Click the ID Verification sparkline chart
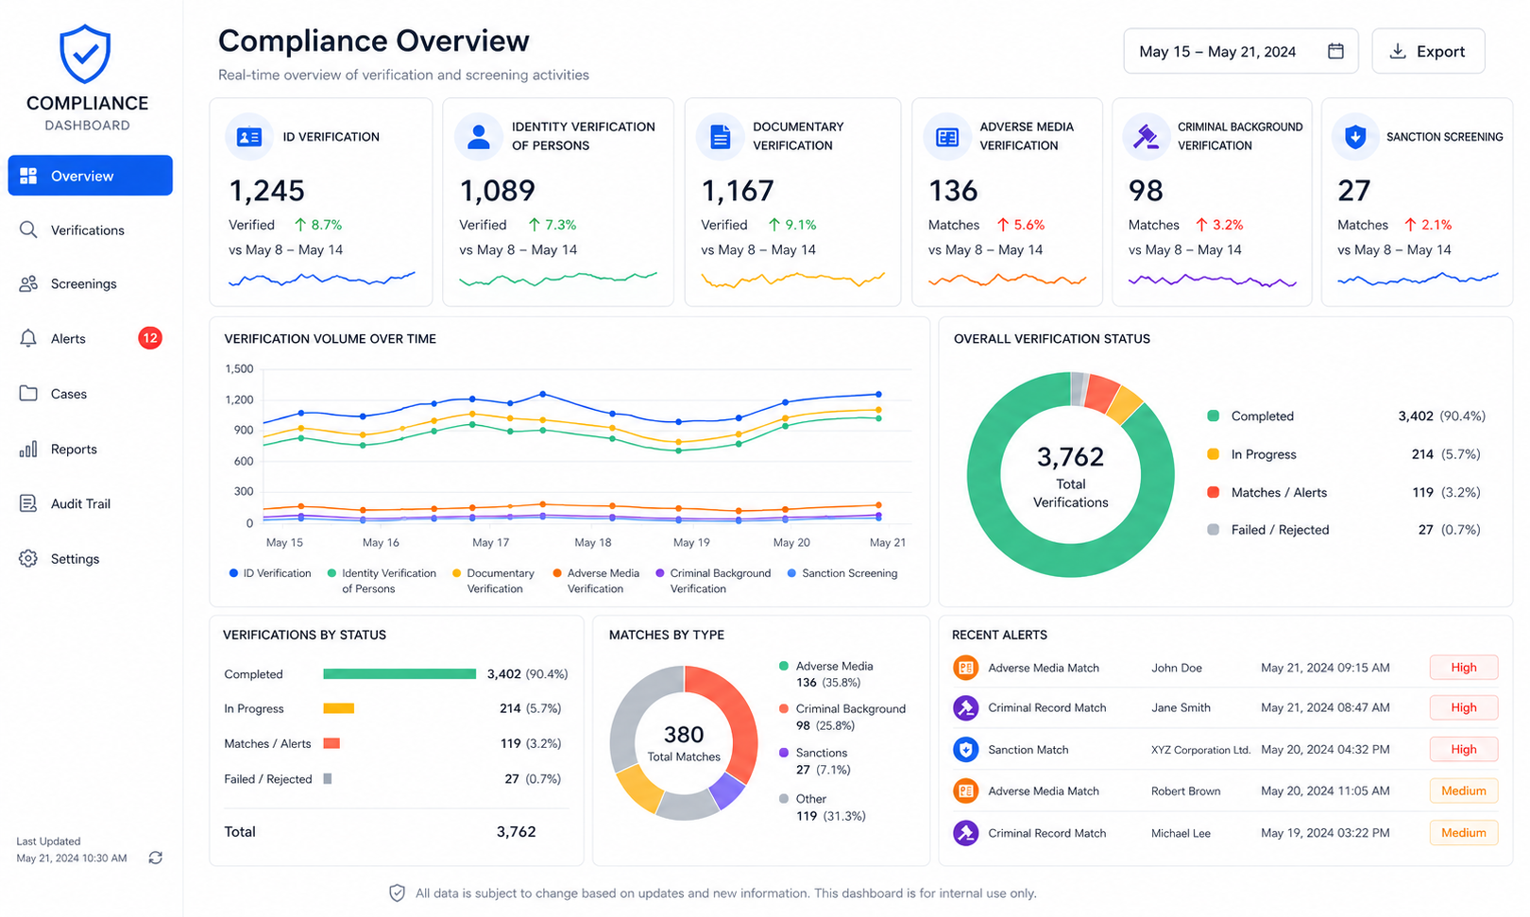Image resolution: width=1530 pixels, height=917 pixels. click(x=321, y=279)
